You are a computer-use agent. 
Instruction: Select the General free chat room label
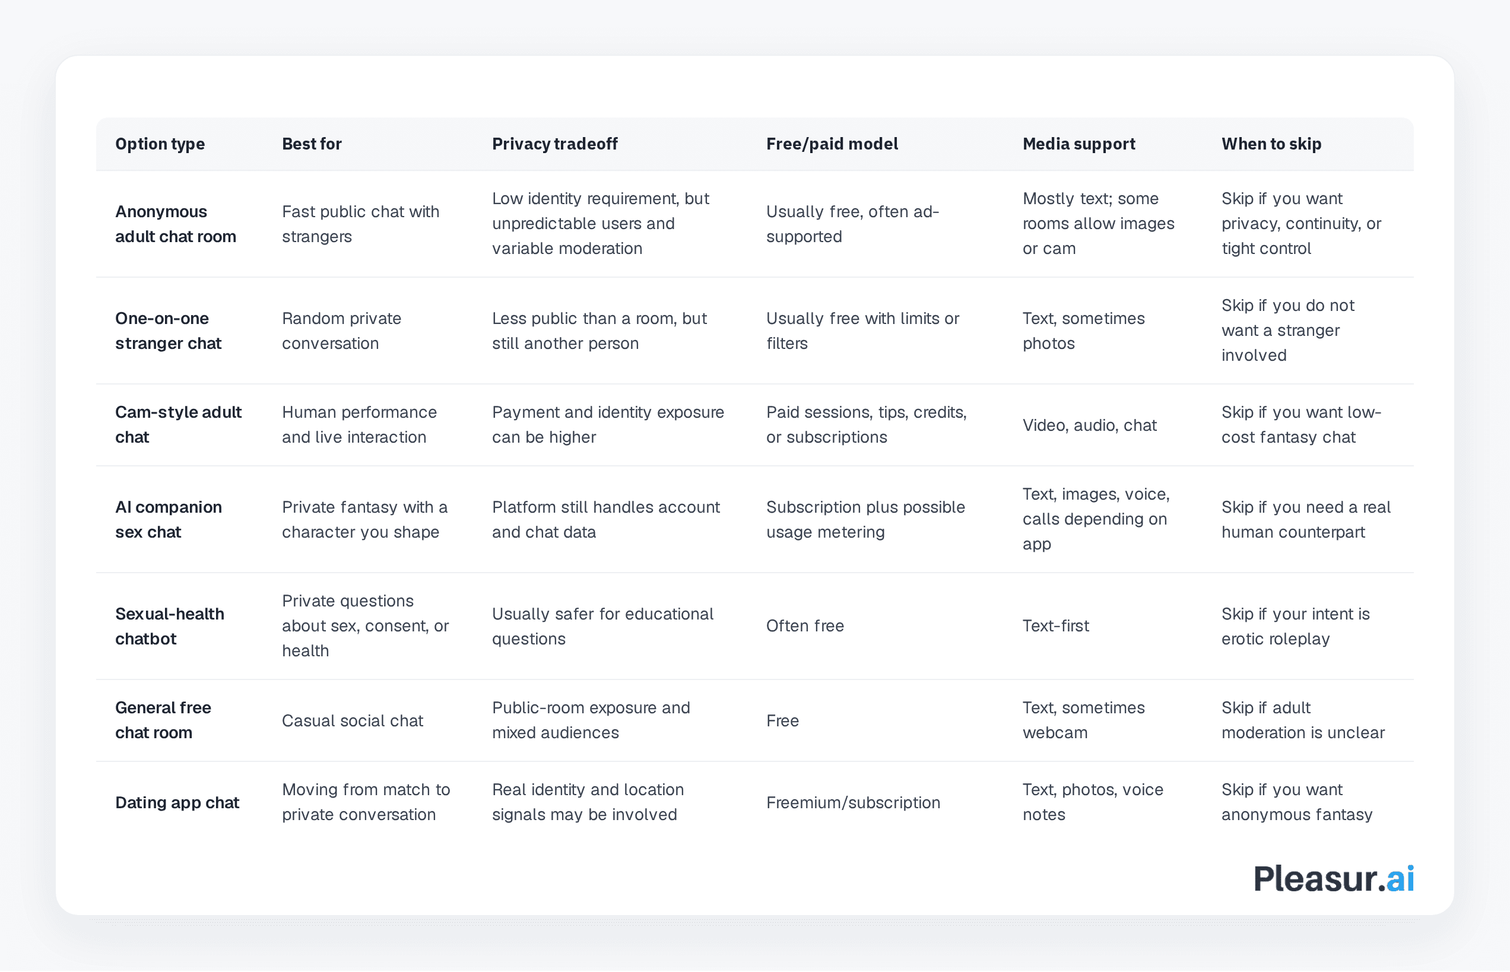click(x=163, y=720)
